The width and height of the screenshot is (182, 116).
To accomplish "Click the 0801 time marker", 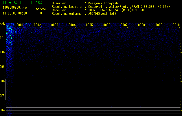I will pos(20,25).
